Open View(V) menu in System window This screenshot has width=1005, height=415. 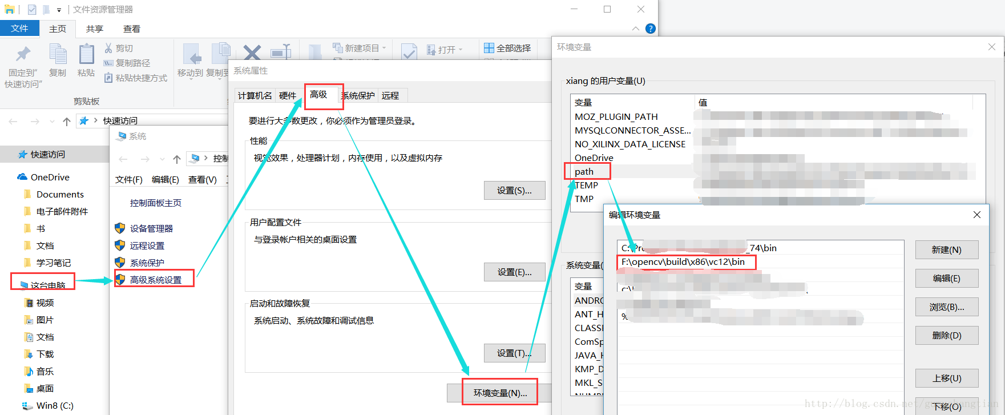coord(203,179)
